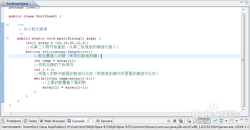Click the comment '从小到大排序'

click(x=35, y=29)
